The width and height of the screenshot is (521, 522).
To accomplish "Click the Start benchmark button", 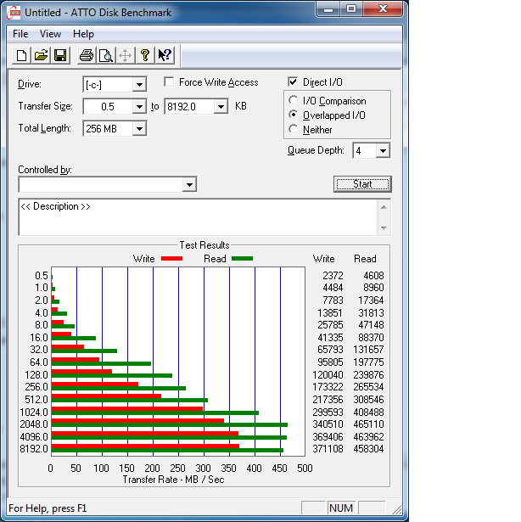I will coord(362,184).
